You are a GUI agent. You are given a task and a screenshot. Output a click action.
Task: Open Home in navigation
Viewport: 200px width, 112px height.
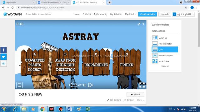tap(77, 14)
